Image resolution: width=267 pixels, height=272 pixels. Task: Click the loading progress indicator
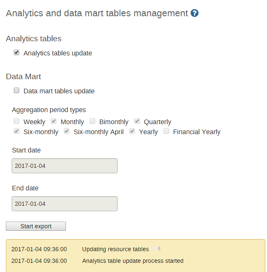click(x=156, y=249)
